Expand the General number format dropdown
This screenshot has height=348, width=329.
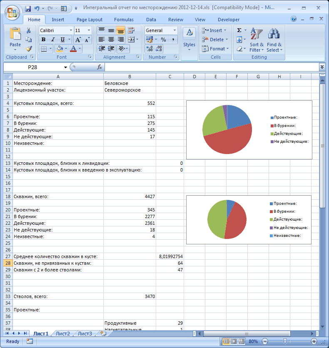tap(174, 30)
